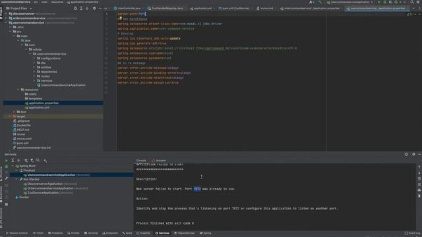Open IDE settings gear at top right
The image size is (422, 237).
418,2
